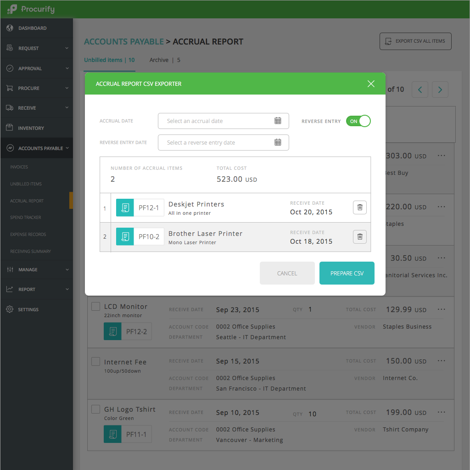The height and width of the screenshot is (470, 470).
Task: Click the PF11-1 order label
Action: click(x=136, y=434)
